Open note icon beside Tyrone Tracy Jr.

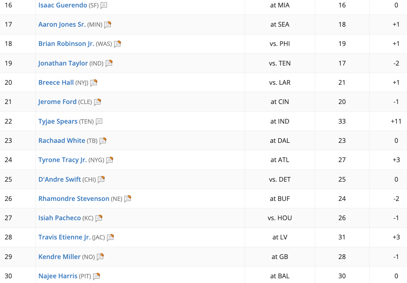[x=110, y=160]
